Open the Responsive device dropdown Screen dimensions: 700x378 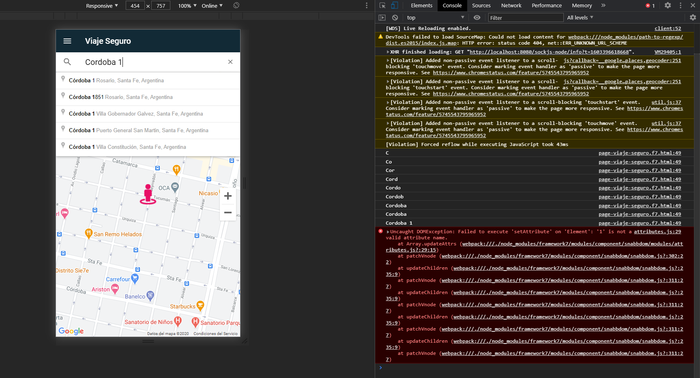(x=102, y=6)
